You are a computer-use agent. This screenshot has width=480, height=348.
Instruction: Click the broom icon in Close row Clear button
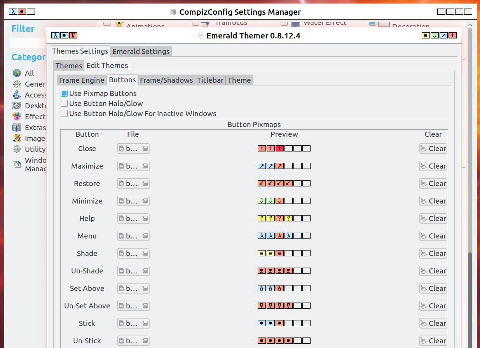click(424, 149)
